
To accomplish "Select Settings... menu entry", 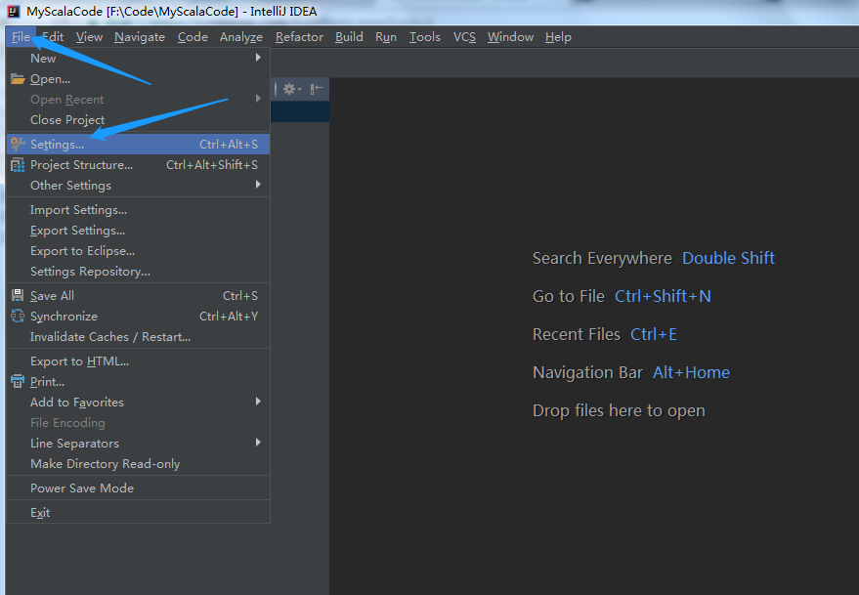I will (138, 144).
